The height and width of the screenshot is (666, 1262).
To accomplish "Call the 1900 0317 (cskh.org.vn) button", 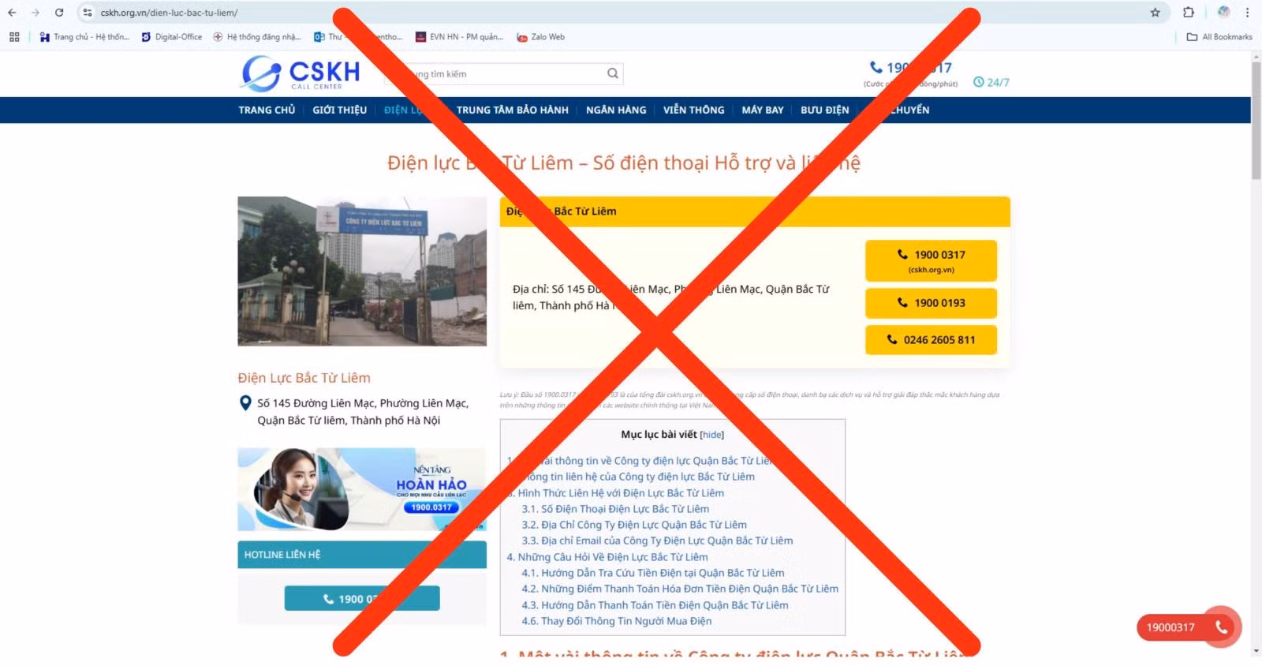I will [931, 260].
